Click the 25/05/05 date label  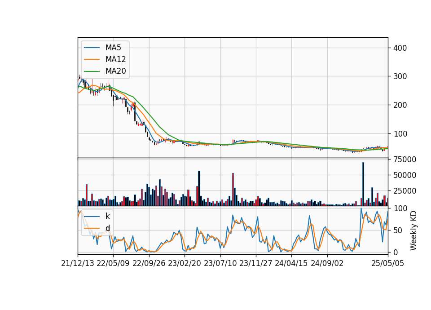388,263
